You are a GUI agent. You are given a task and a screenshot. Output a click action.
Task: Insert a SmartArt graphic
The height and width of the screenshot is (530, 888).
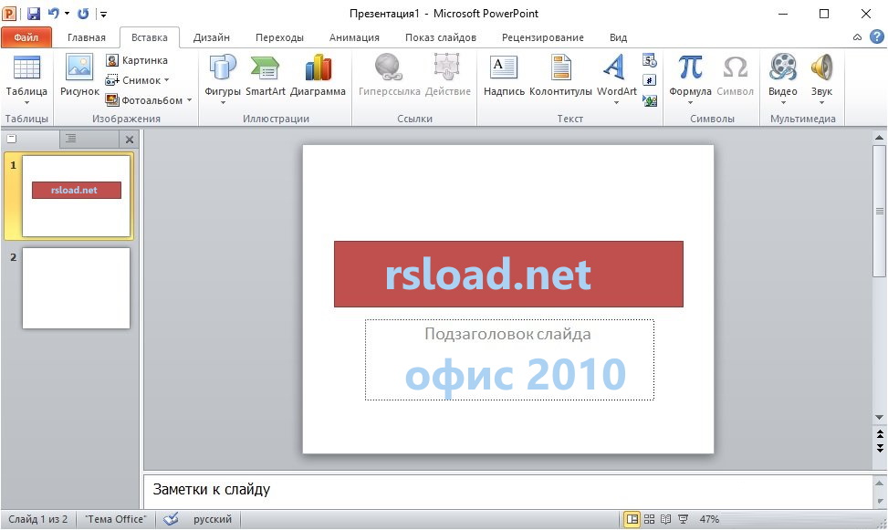265,76
